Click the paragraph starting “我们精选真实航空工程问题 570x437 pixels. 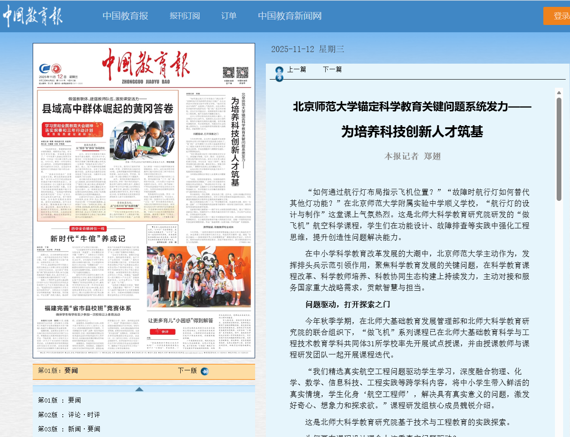(410, 388)
